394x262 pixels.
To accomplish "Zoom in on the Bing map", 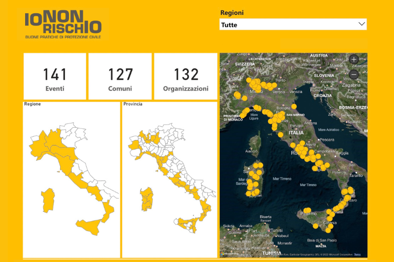I will [x=354, y=59].
